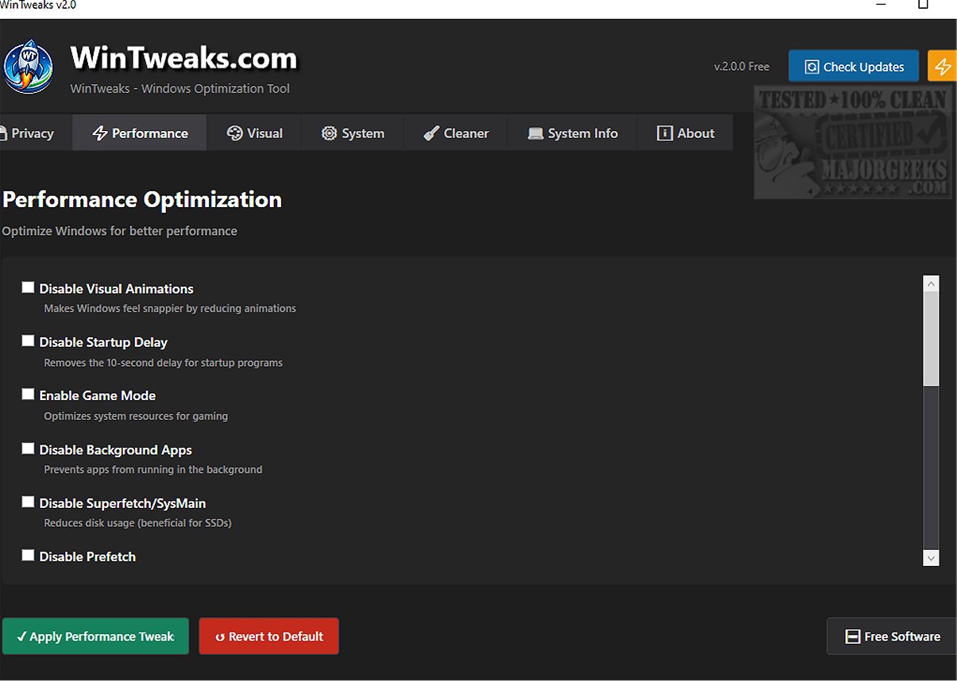Go to the System tab

[353, 133]
